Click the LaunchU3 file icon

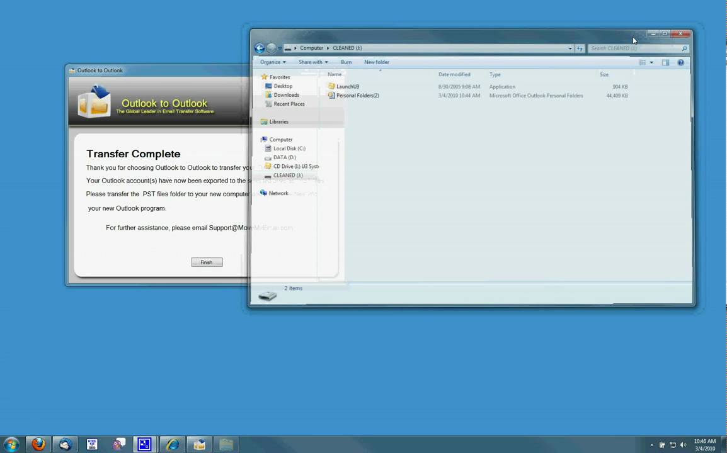coord(331,86)
